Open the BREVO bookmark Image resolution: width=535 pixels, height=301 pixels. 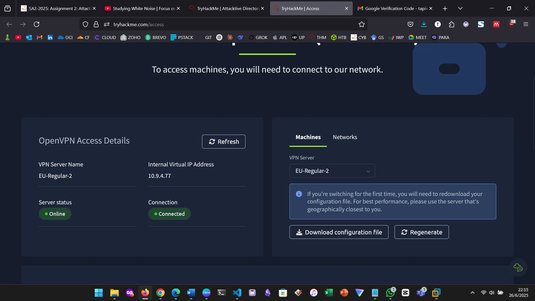point(155,37)
